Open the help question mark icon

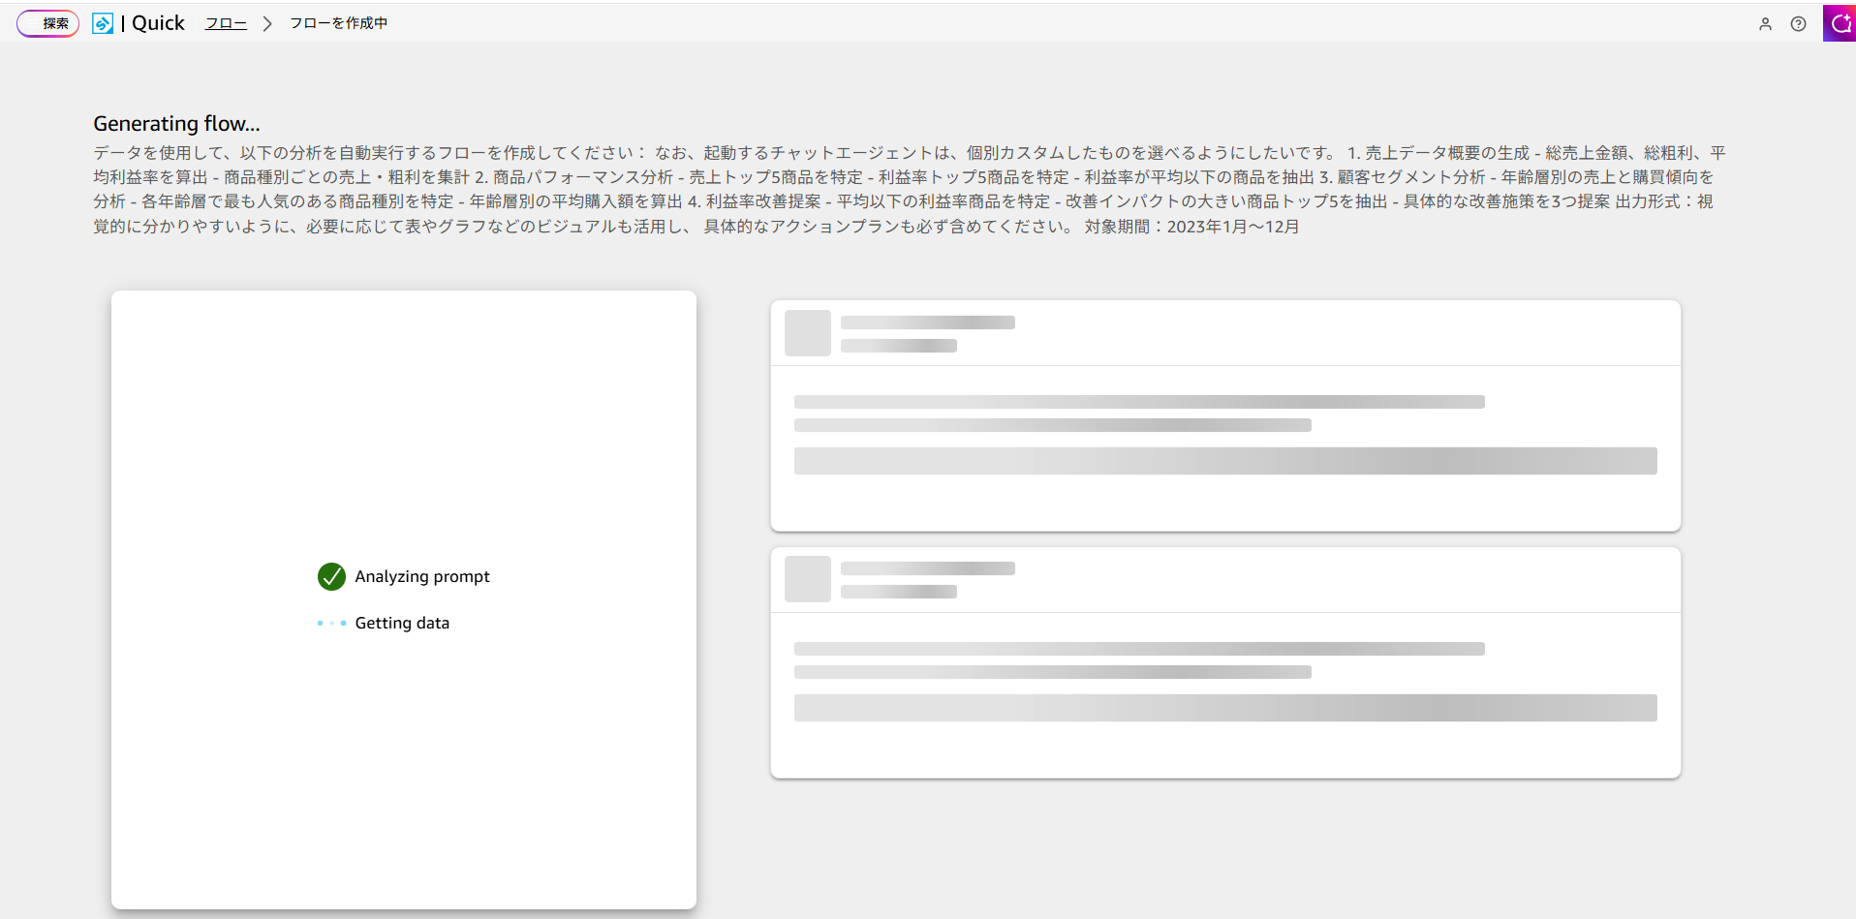pyautogui.click(x=1798, y=24)
